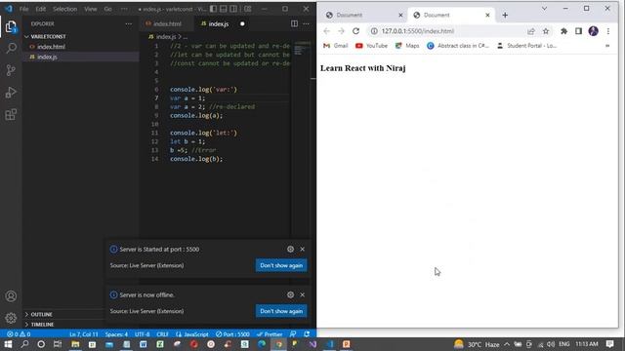Open the Go menu
Screen dimensions: 625x351
[x=107, y=9]
